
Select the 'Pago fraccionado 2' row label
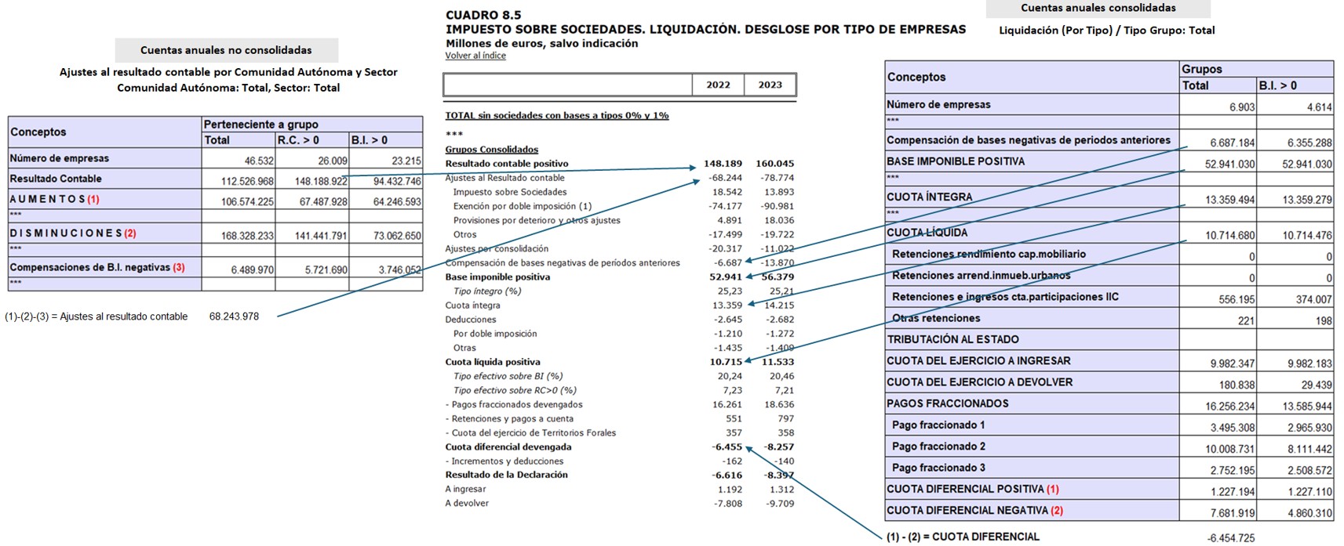tap(938, 447)
